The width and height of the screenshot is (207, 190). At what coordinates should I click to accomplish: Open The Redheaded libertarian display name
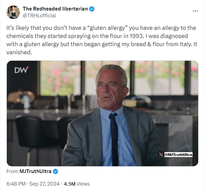click(x=55, y=9)
